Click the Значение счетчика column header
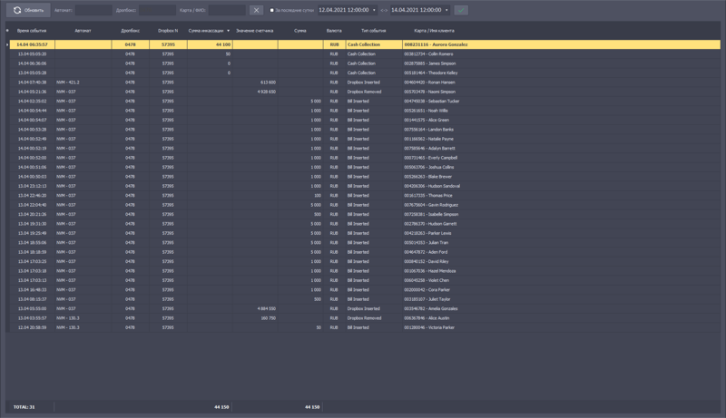 [254, 31]
